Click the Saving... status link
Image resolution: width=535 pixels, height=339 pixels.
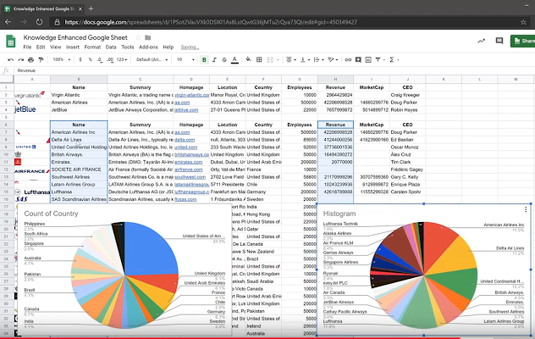point(190,47)
